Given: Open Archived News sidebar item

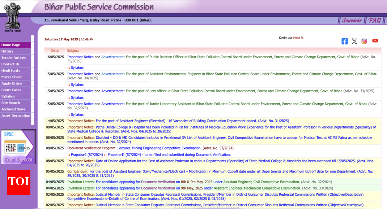Looking at the screenshot, I should click(x=13, y=109).
